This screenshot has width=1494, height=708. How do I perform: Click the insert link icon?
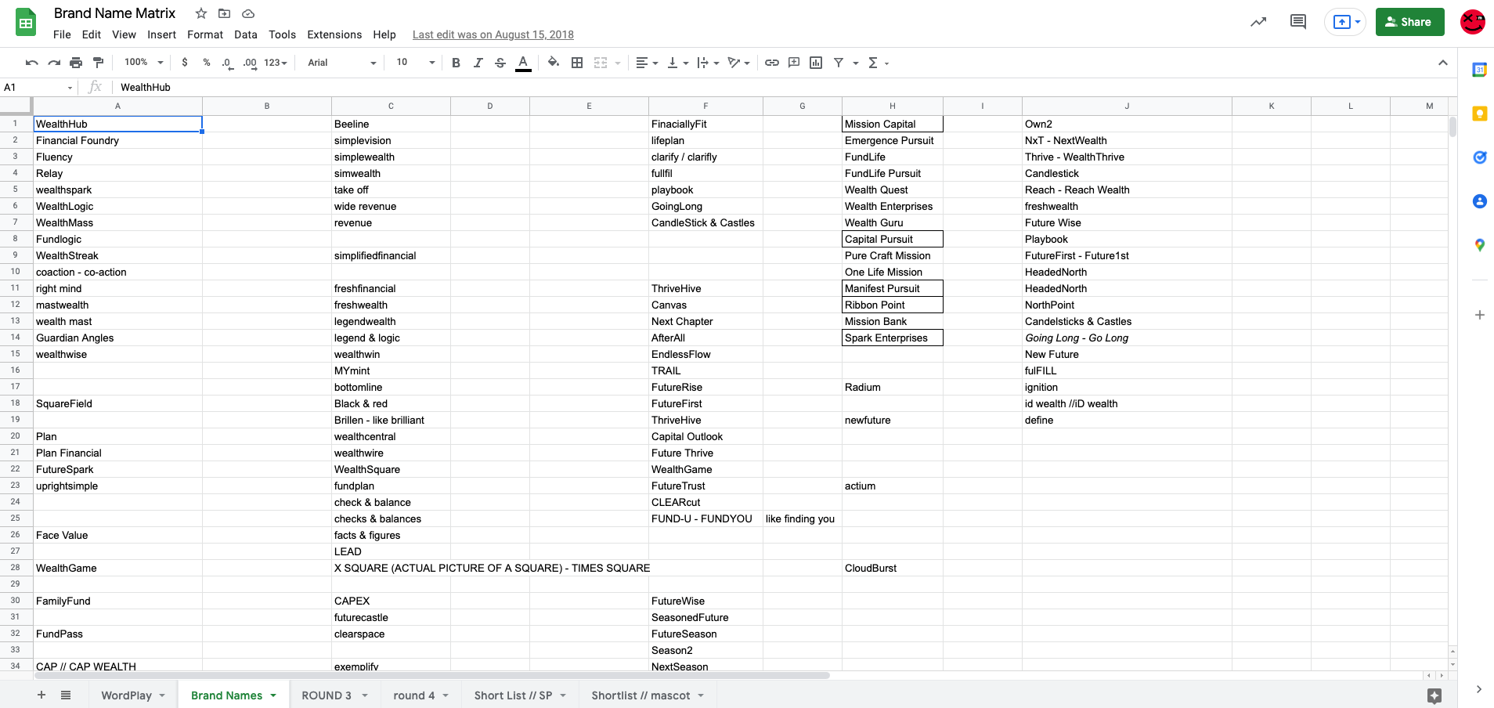773,63
